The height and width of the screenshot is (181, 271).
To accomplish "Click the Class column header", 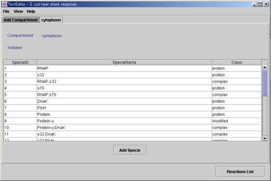I will (237, 62).
